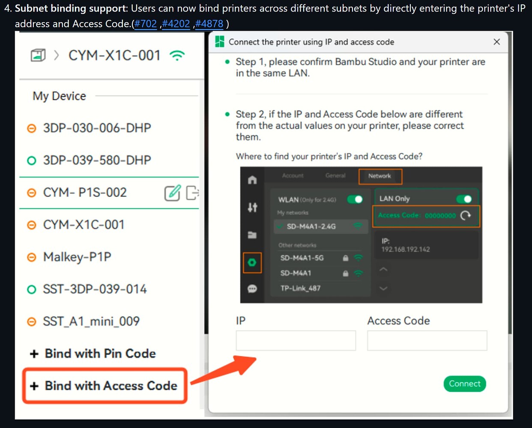Open issue link #702
The width and height of the screenshot is (532, 428).
point(146,24)
